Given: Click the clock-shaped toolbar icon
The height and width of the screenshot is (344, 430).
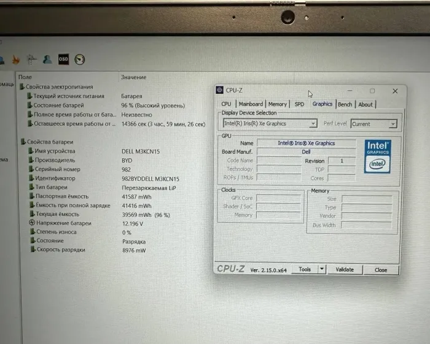Looking at the screenshot, I should (x=79, y=59).
